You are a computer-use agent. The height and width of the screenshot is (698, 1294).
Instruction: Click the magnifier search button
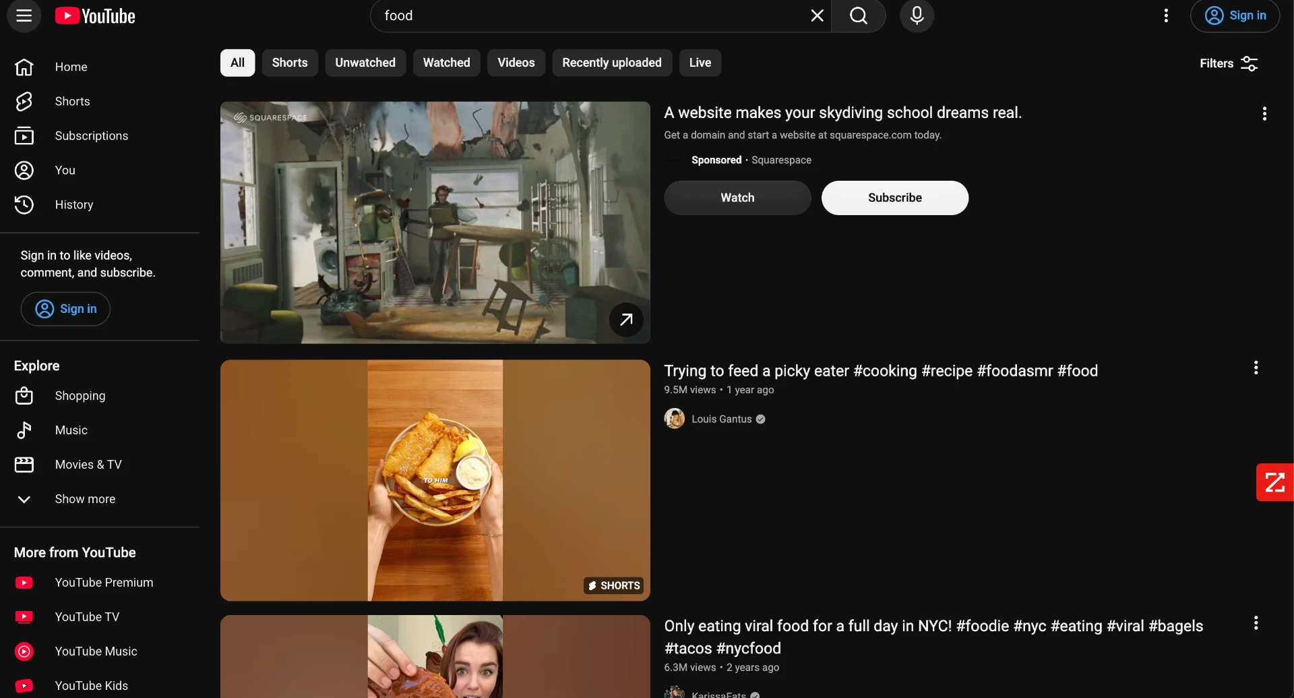(859, 16)
